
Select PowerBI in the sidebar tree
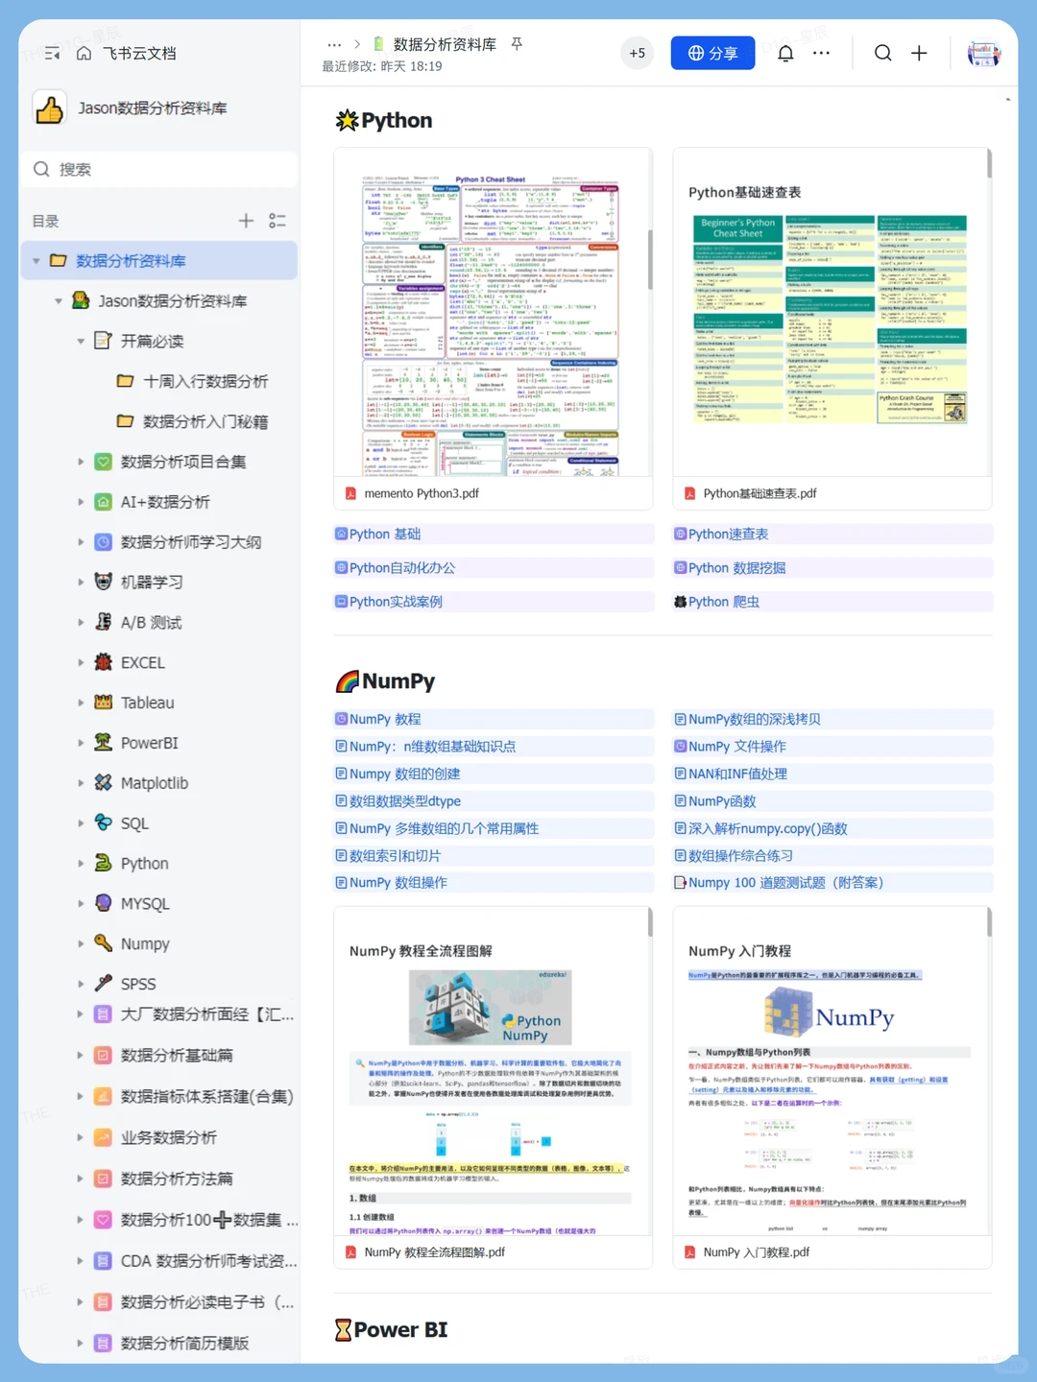(x=149, y=743)
